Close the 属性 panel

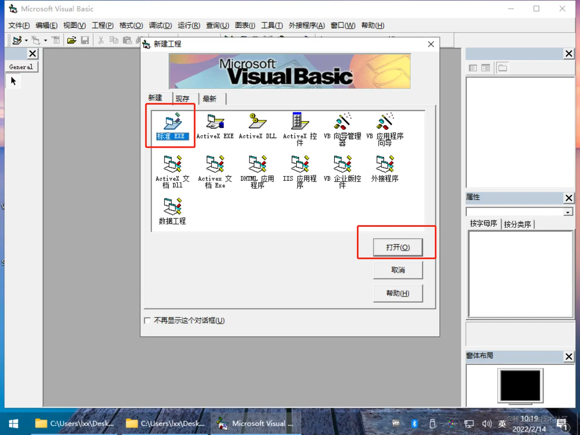568,198
